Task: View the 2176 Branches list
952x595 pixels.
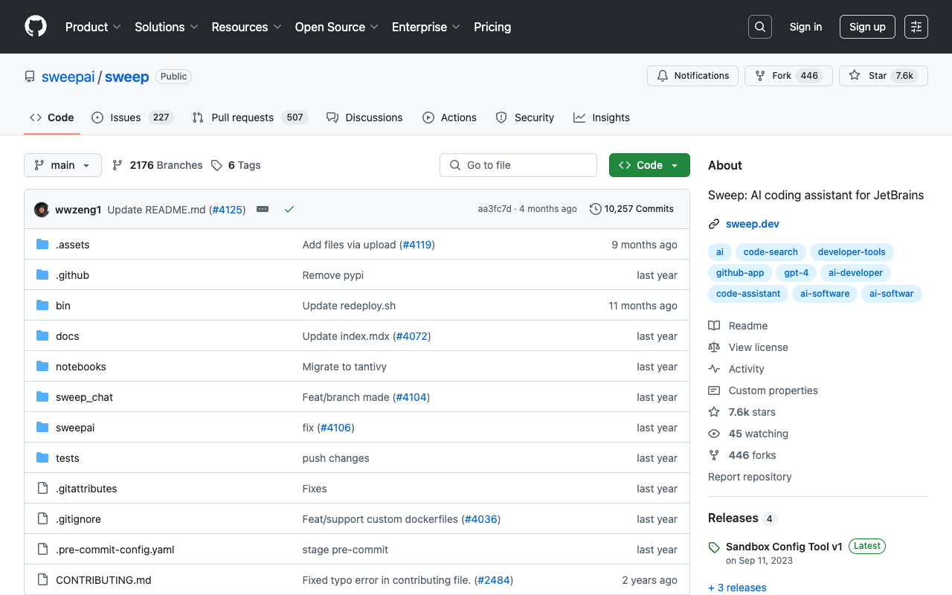Action: click(158, 165)
